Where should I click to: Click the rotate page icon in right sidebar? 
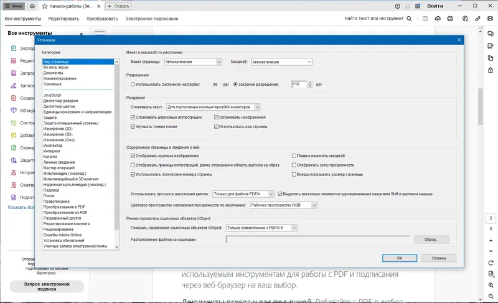[x=491, y=263]
